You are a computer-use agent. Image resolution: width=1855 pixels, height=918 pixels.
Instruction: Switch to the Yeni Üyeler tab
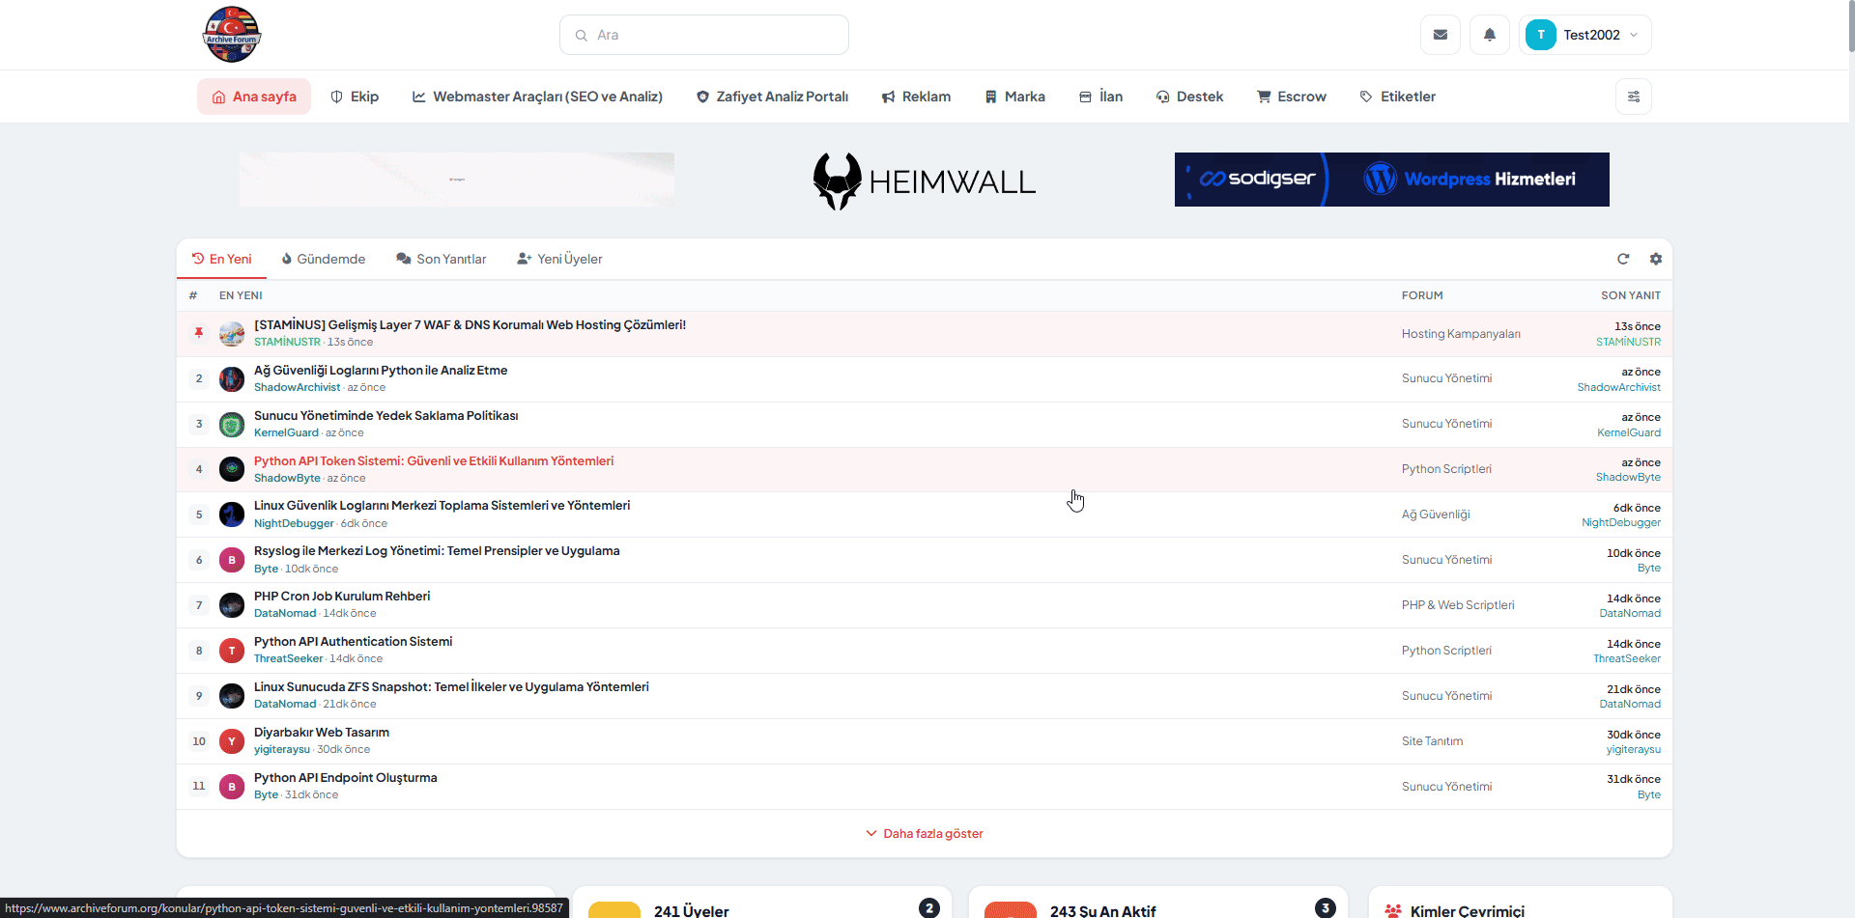click(x=559, y=259)
